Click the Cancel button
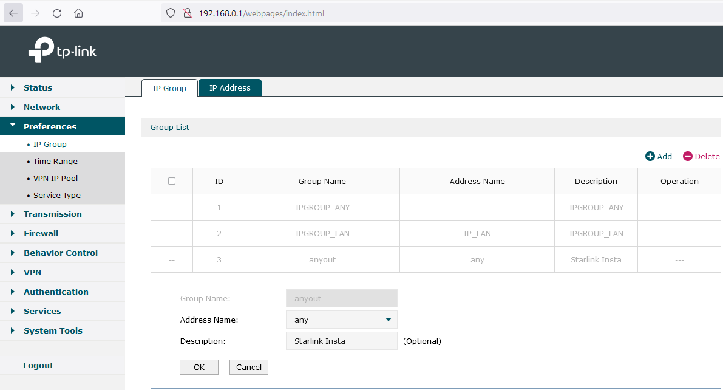The width and height of the screenshot is (723, 390). [x=248, y=367]
